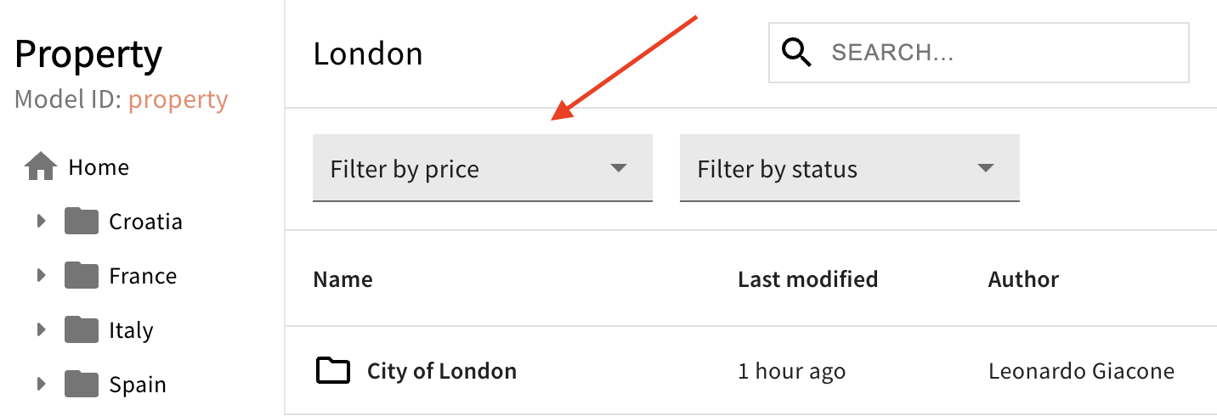
Task: Click the Home house icon
Action: point(41,167)
